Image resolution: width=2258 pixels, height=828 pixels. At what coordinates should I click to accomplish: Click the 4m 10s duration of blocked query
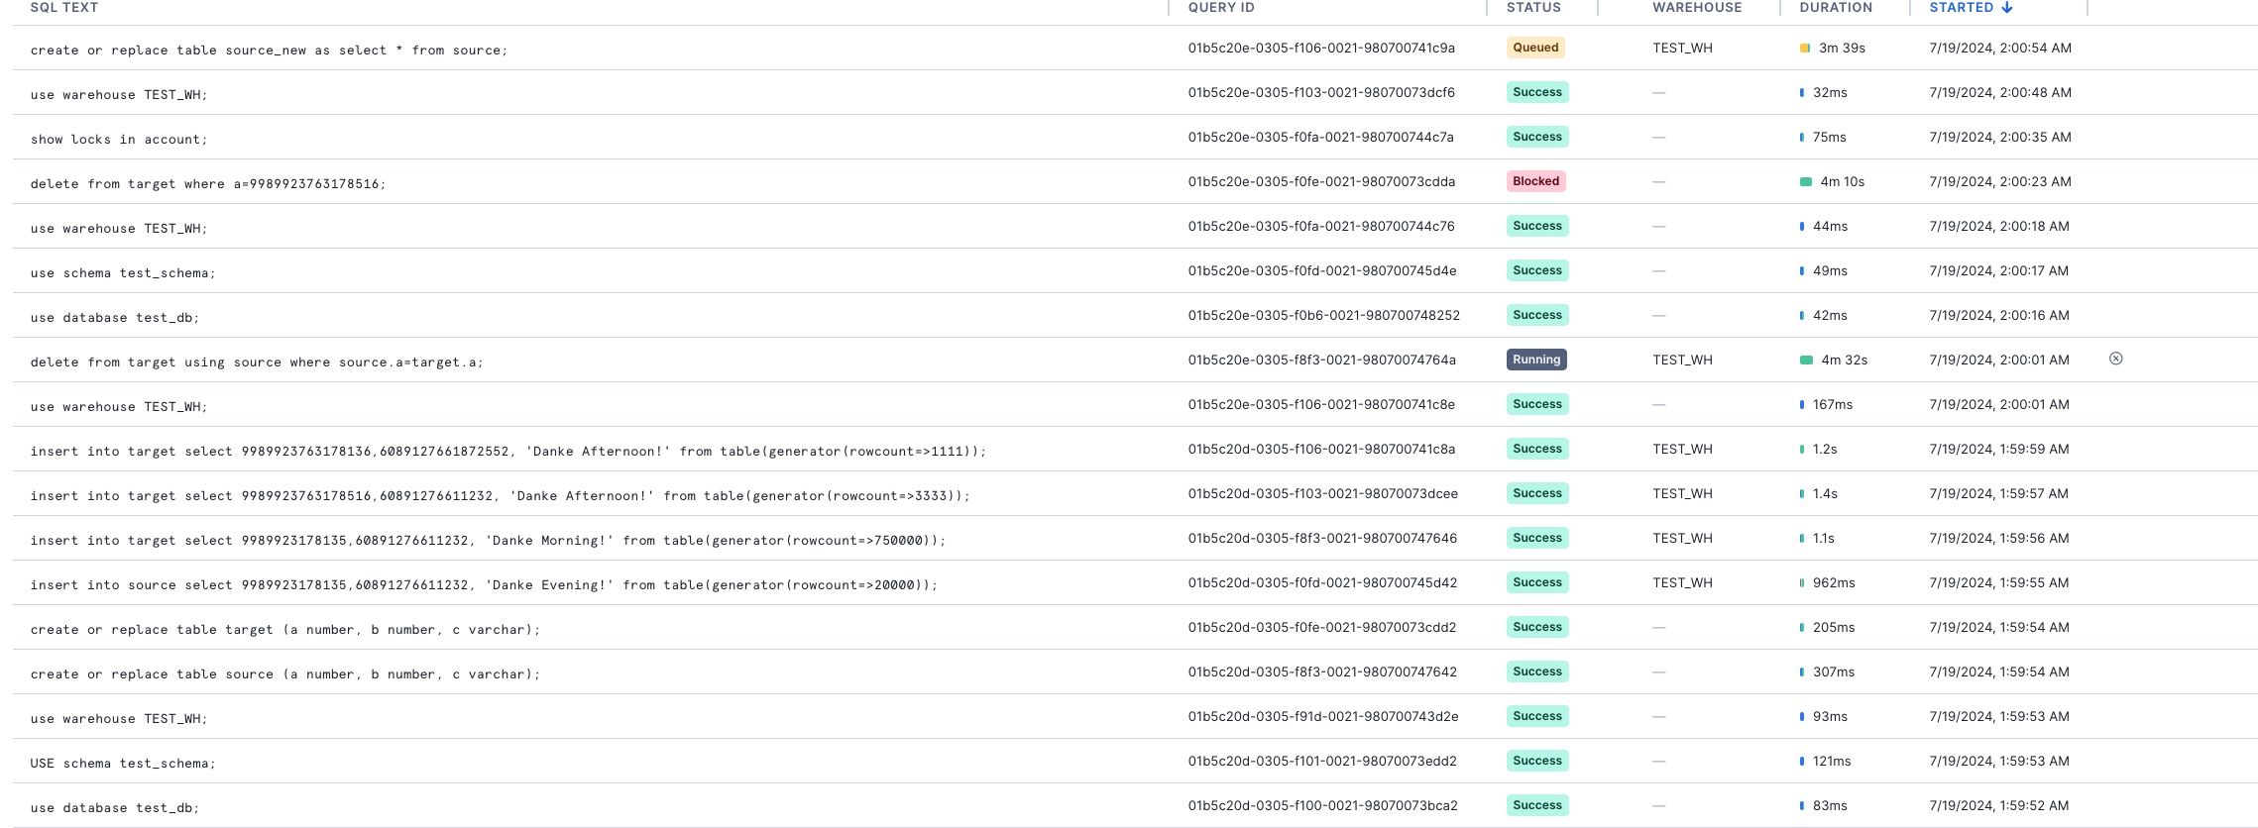tap(1842, 181)
